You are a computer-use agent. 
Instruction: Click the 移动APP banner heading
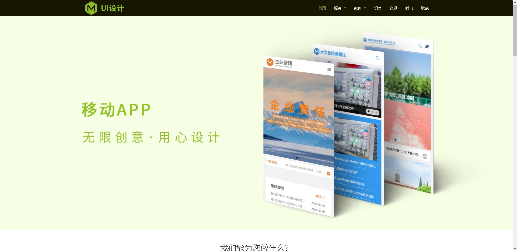116,110
